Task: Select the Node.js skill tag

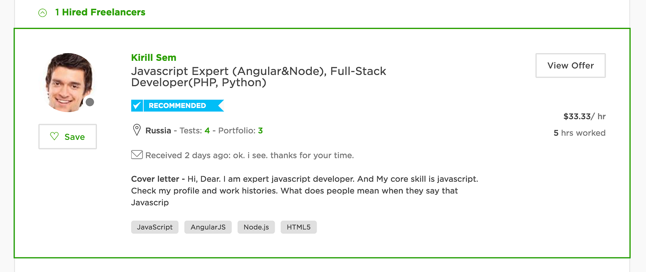Action: click(x=256, y=227)
